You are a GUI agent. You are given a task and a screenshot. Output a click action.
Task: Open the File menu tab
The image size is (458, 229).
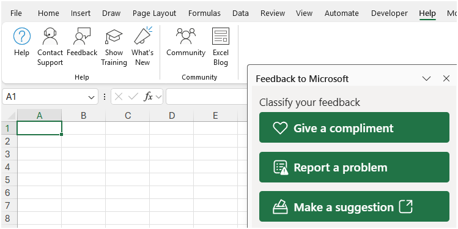[16, 13]
